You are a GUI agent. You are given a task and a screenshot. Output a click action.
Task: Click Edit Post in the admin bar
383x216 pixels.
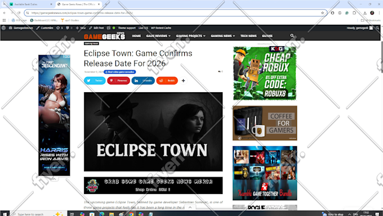click(x=96, y=28)
